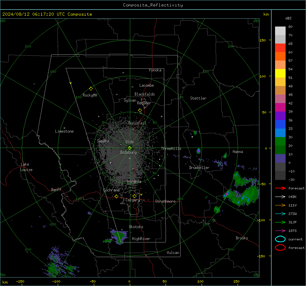
Task: Click the dBZ legend heading
Action: click(288, 18)
